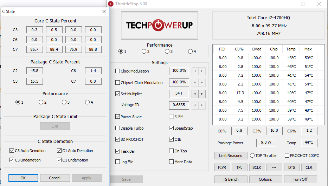Check Disable Turbo option
Screen dimensions: 328x186
point(117,128)
